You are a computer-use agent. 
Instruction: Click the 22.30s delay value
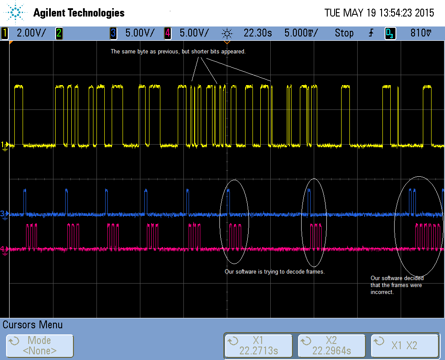[x=258, y=33]
